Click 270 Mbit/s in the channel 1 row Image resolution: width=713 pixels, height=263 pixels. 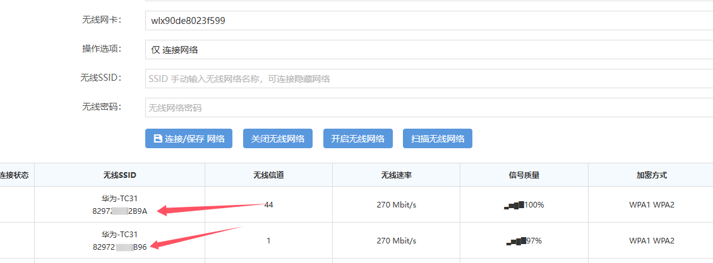click(397, 241)
